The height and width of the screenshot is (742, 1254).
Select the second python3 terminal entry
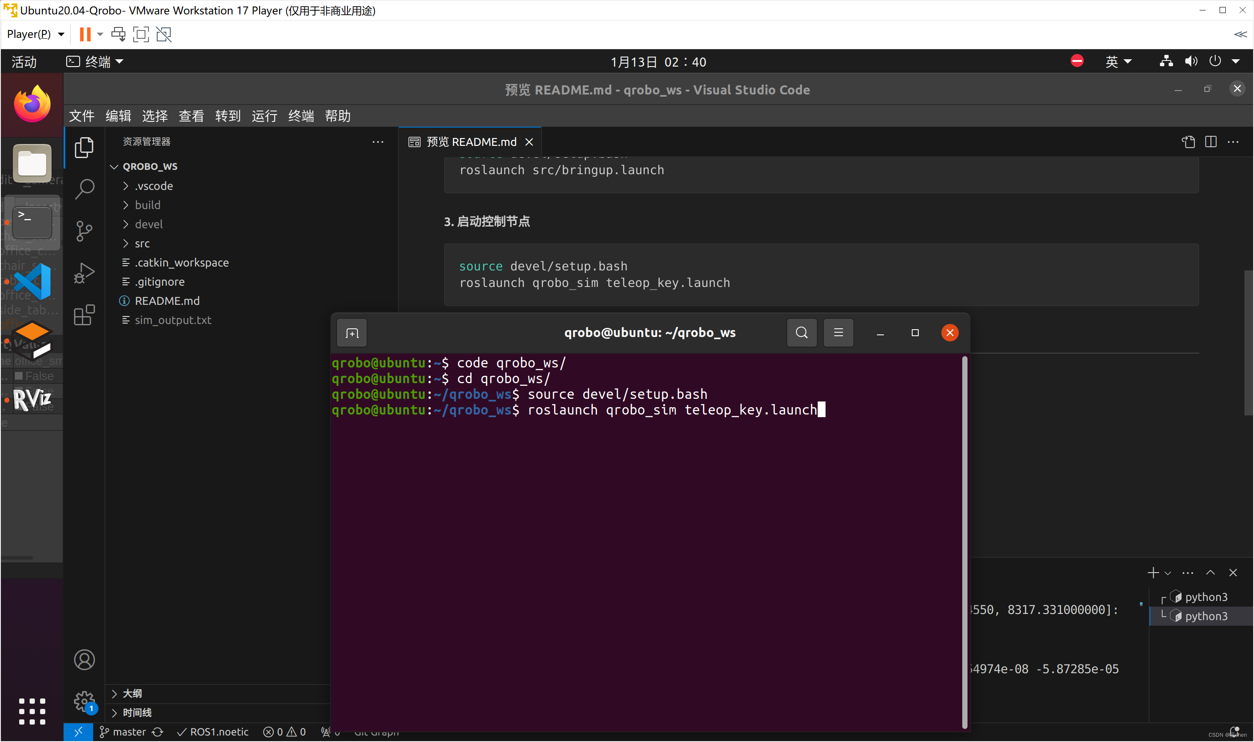click(x=1201, y=616)
